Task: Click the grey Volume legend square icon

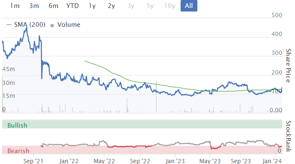Action: pos(52,26)
